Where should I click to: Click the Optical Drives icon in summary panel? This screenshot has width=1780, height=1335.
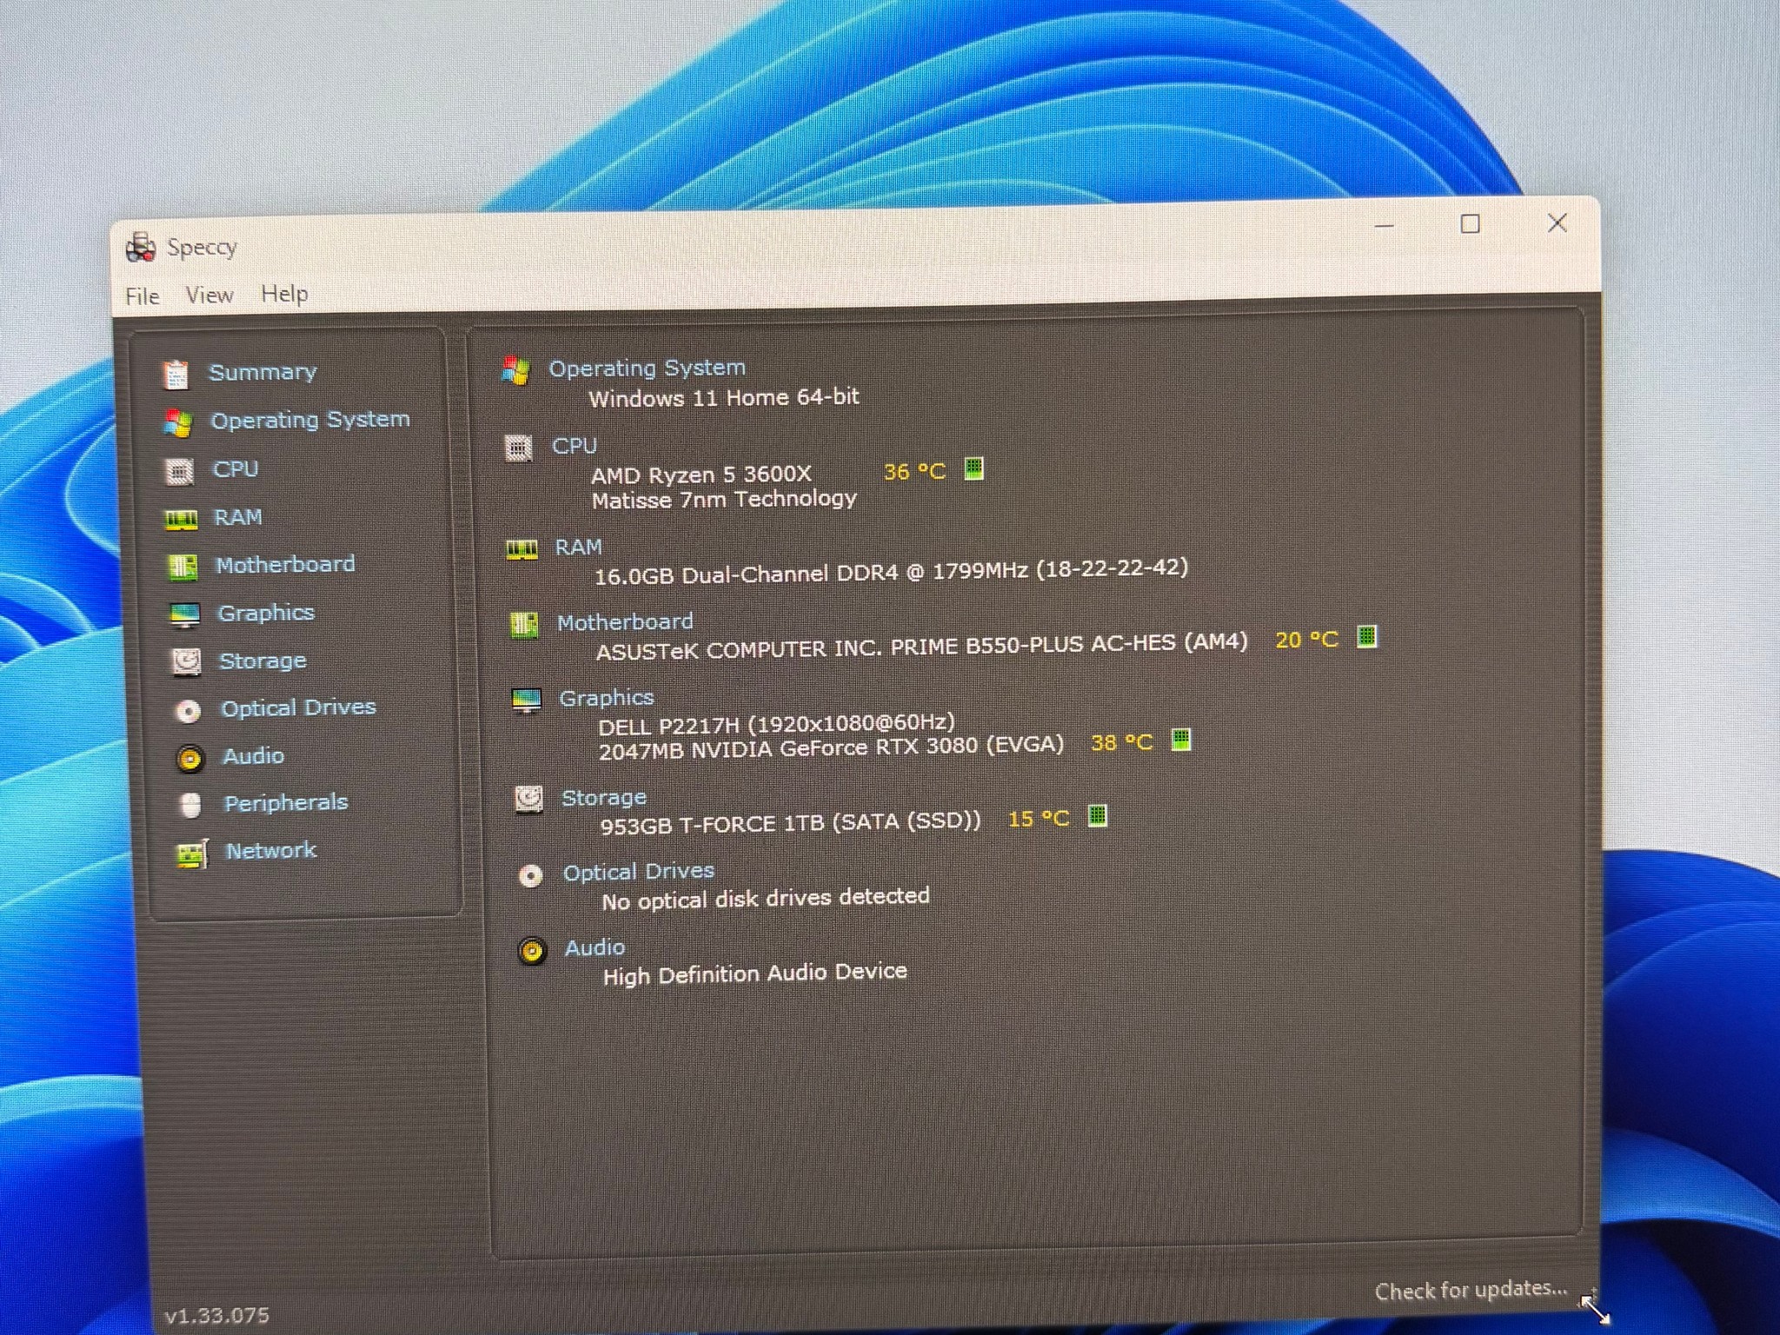[530, 875]
